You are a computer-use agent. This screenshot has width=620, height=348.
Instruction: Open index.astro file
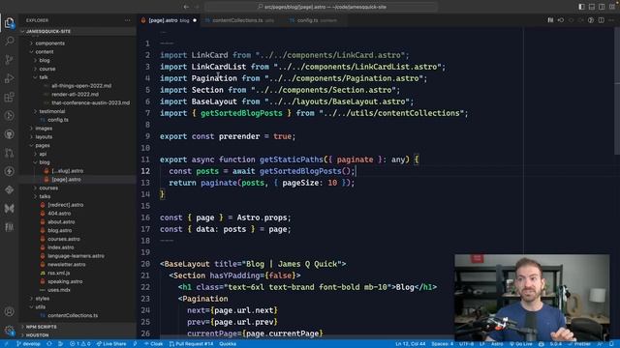coord(77,247)
